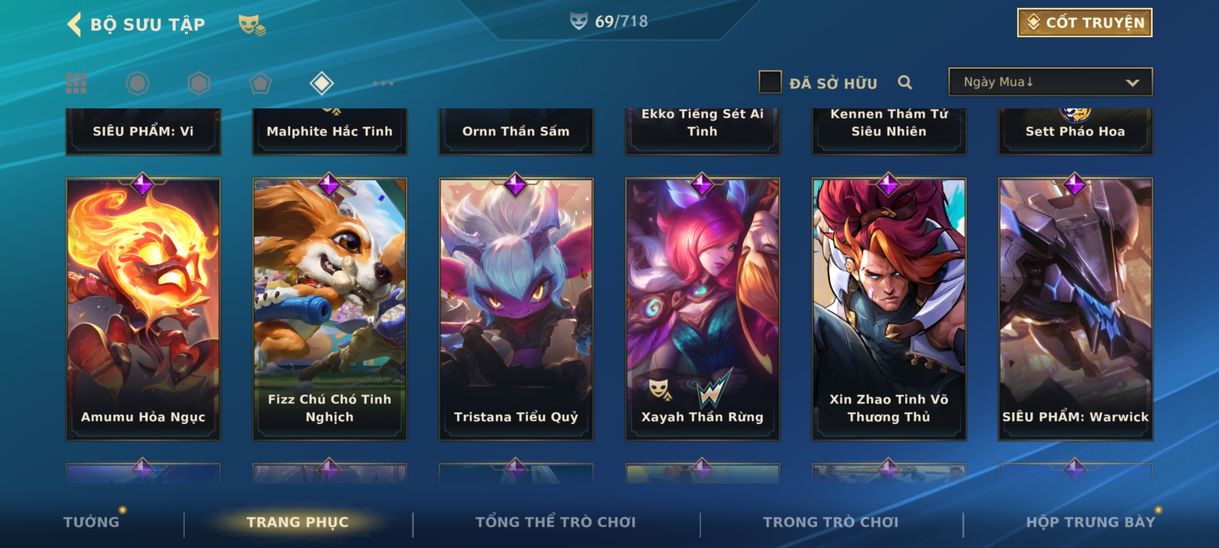Select the Amumu Hỏa Ngục skin card

pyautogui.click(x=143, y=309)
